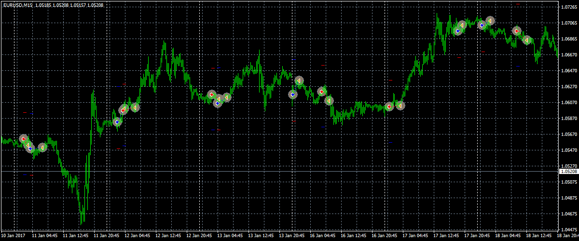Click the red sell arrow on 16 Jan

[x=322, y=92]
